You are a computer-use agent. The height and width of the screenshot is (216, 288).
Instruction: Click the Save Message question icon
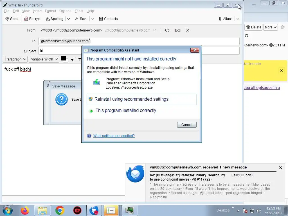tap(62, 99)
